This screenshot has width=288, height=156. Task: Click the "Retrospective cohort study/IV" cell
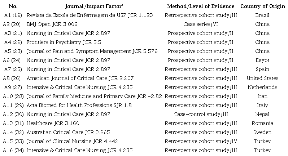[201, 141]
